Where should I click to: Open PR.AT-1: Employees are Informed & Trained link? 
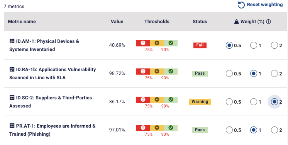tap(53, 130)
